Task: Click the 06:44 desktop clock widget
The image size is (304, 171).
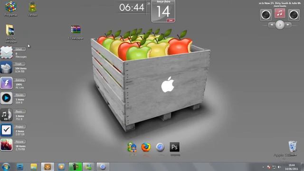Action: tap(132, 8)
